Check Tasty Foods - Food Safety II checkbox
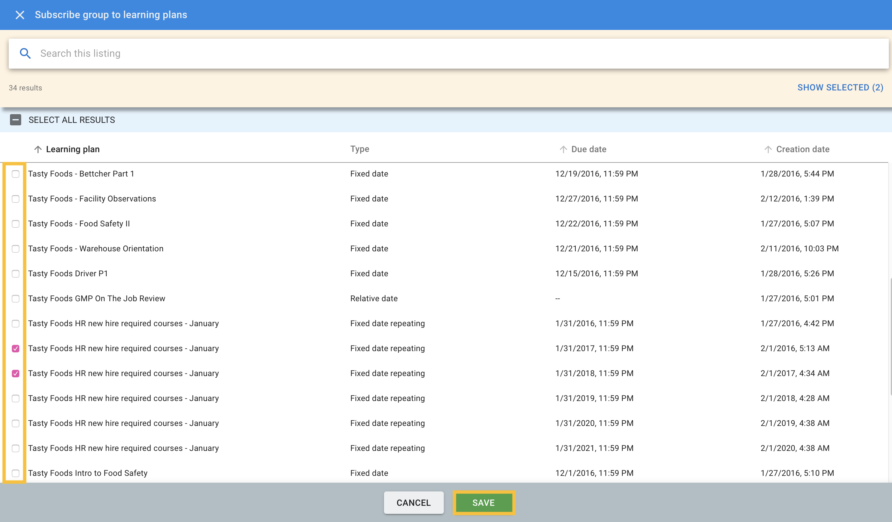Screen dimensions: 892x522 tap(16, 224)
